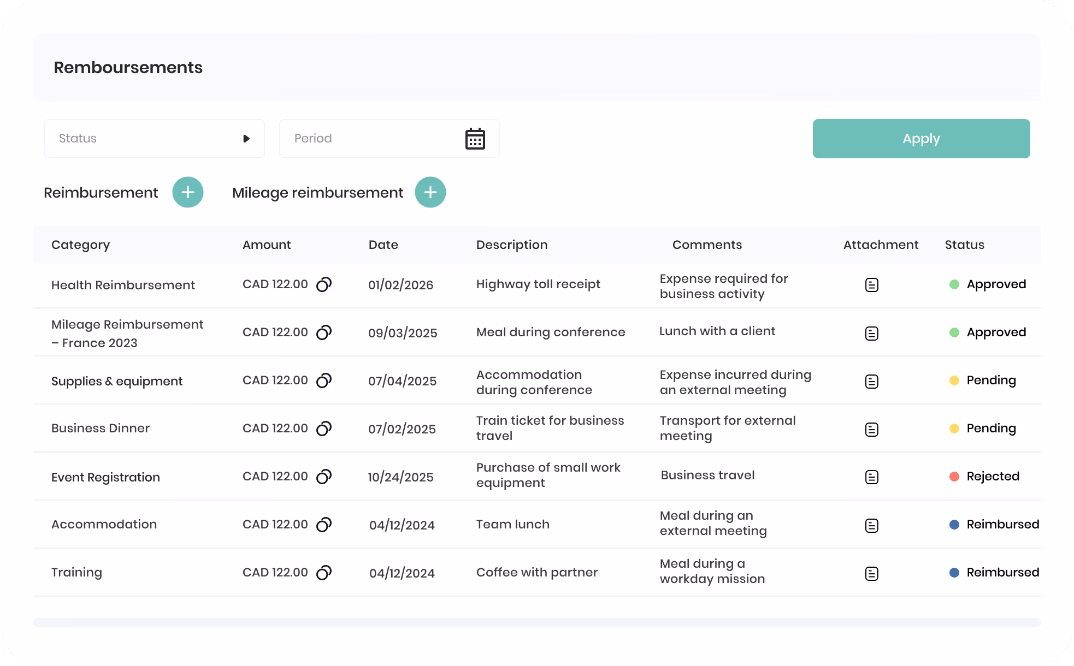Sort by the Category column header

coord(80,245)
